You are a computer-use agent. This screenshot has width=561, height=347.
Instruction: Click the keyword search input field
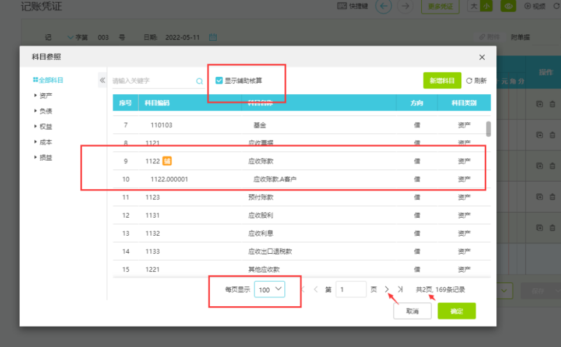(153, 81)
